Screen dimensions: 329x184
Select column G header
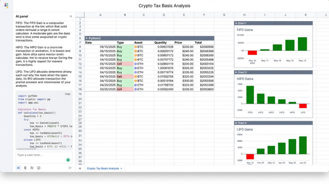(x=224, y=15)
